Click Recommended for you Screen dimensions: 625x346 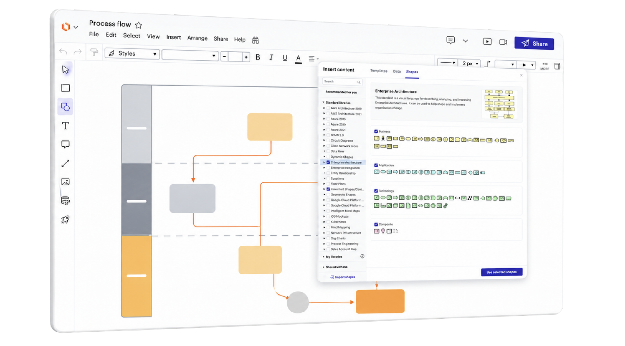[341, 92]
